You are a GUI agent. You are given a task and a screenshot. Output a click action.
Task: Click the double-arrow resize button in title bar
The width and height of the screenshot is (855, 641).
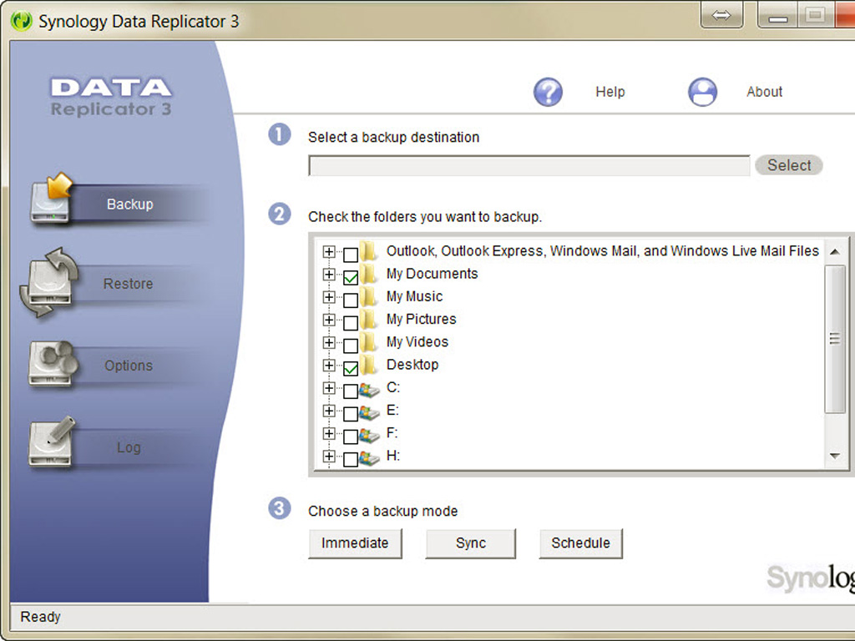tap(721, 15)
